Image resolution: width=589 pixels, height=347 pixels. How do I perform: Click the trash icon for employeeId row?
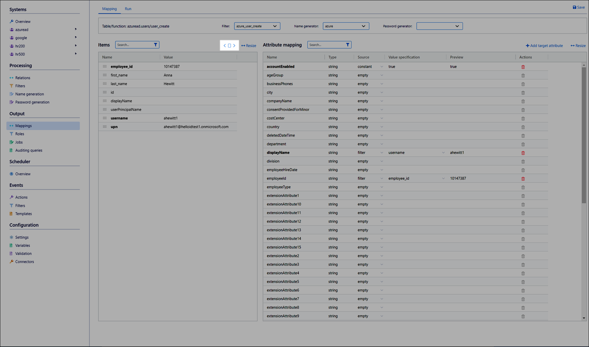coord(523,179)
